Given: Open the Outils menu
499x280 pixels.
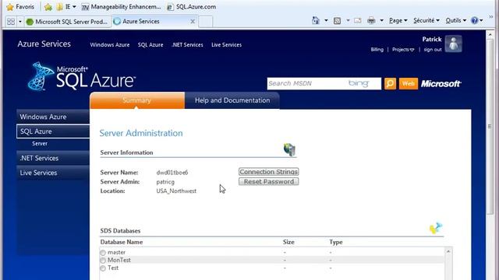Looking at the screenshot, I should pyautogui.click(x=455, y=21).
